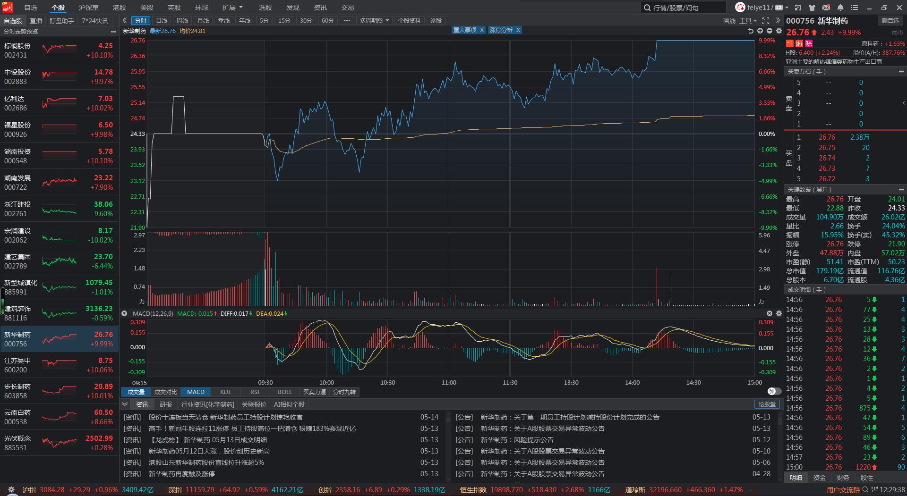Viewport: 907px width, 496px height.
Task: Open main chart settings gear
Action: 779,31
